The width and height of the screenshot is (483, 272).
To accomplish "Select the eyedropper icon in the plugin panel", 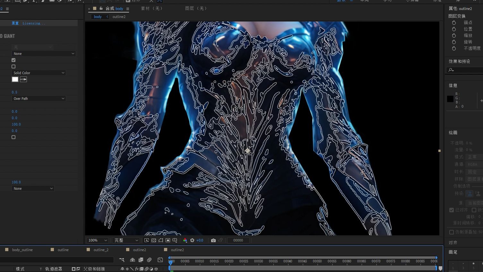I will tap(23, 79).
